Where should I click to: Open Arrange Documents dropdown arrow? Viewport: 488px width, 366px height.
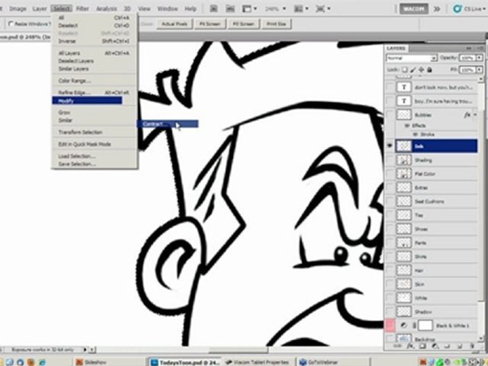click(307, 9)
